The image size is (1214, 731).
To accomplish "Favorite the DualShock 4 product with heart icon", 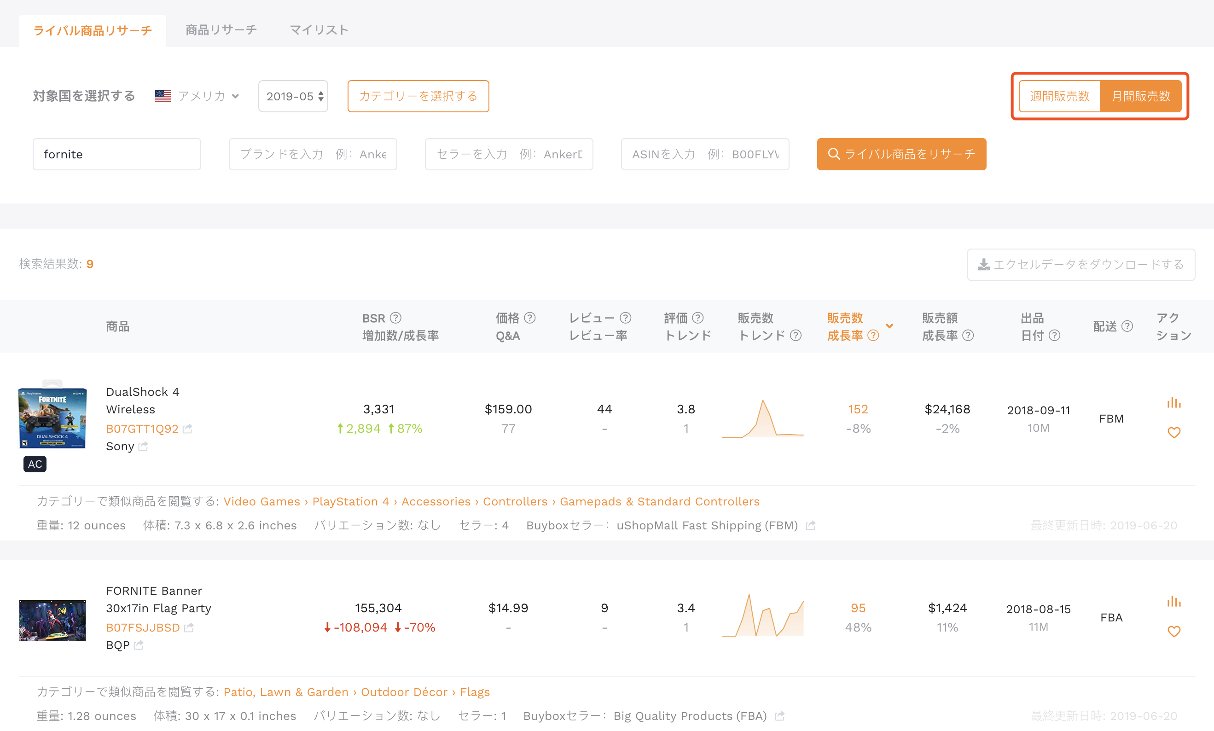I will 1173,432.
